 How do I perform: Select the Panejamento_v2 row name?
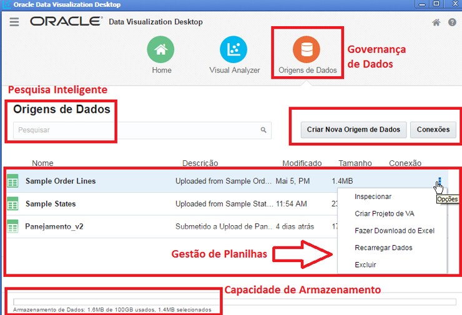click(54, 226)
